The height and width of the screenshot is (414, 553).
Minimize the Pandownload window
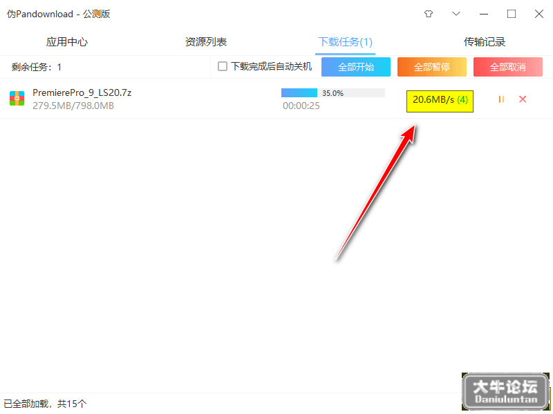(x=484, y=14)
